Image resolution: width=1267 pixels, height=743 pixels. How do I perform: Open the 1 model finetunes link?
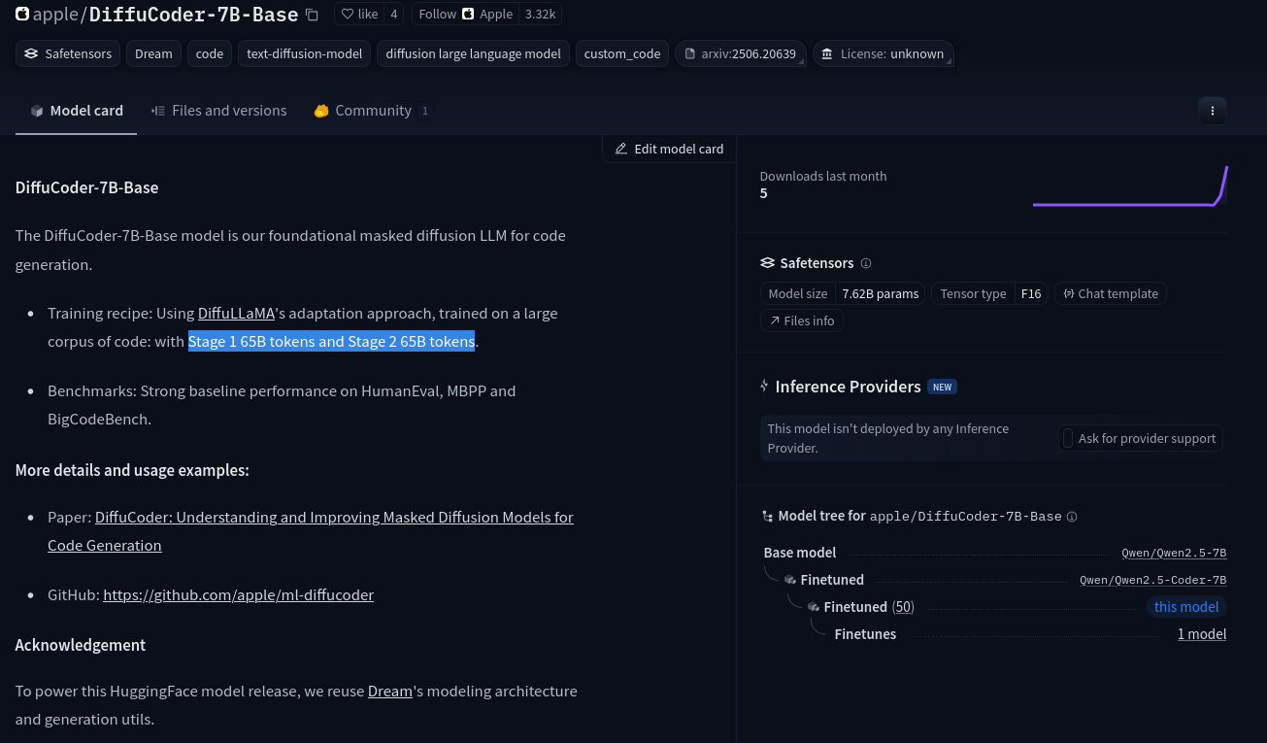(x=1202, y=634)
